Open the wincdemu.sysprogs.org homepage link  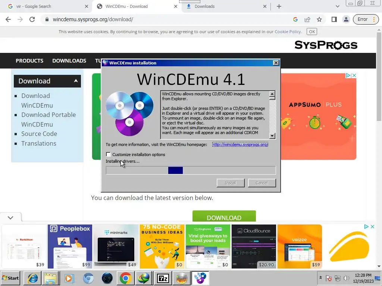[240, 144]
